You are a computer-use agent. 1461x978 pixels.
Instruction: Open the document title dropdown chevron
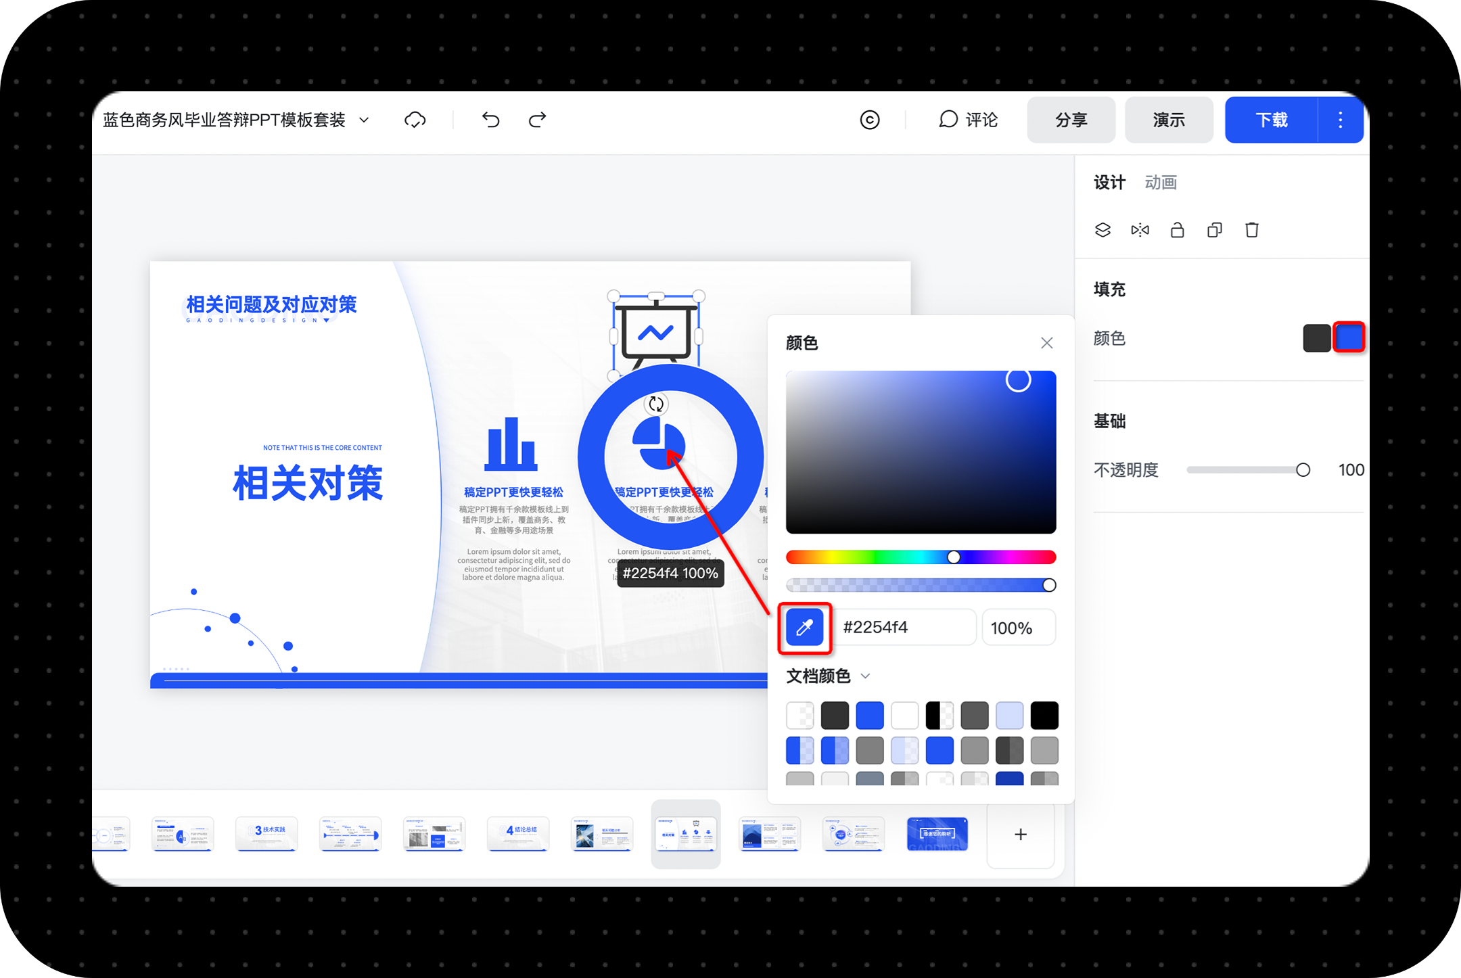click(x=364, y=120)
